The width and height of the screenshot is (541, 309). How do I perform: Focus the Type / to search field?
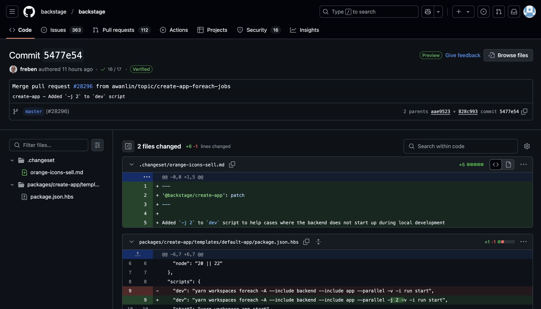369,12
